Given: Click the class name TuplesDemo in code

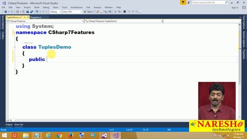Looking at the screenshot, I should click(x=55, y=47).
